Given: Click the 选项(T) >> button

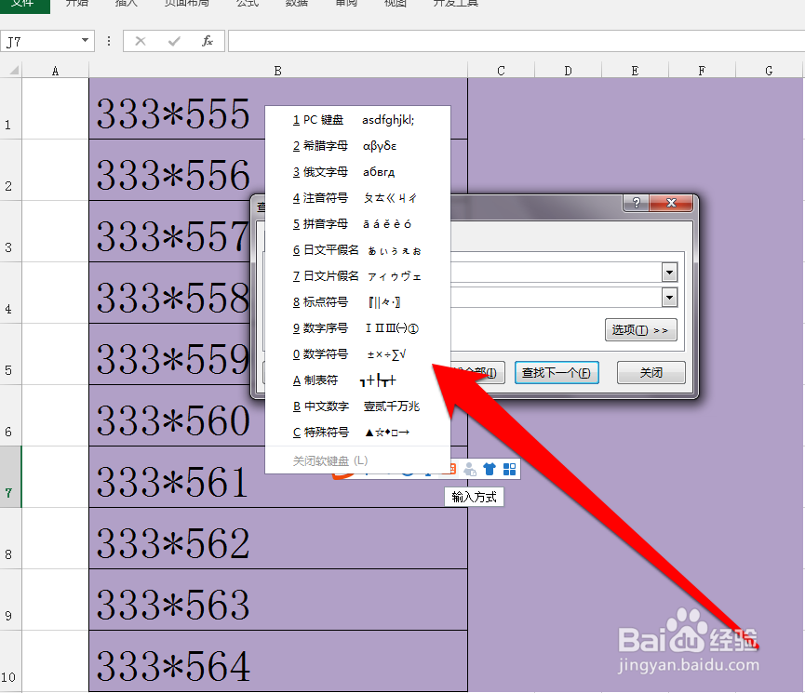Looking at the screenshot, I should (x=640, y=330).
